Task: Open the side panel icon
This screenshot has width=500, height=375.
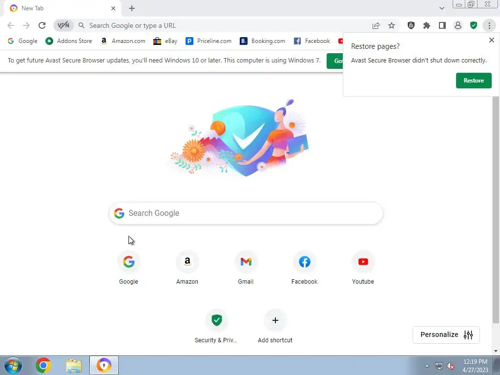Action: (x=442, y=25)
